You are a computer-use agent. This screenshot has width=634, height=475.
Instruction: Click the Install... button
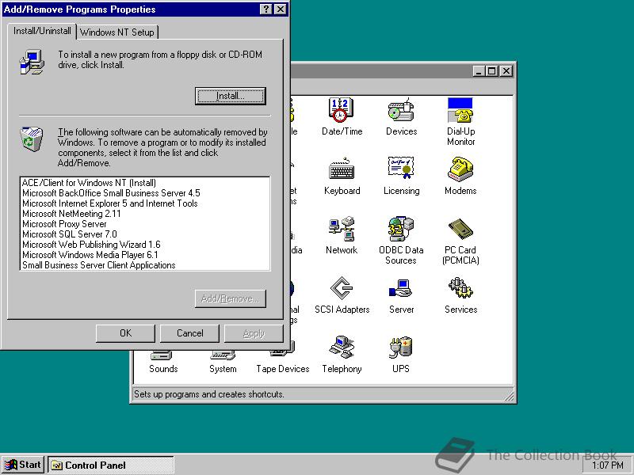tap(230, 96)
